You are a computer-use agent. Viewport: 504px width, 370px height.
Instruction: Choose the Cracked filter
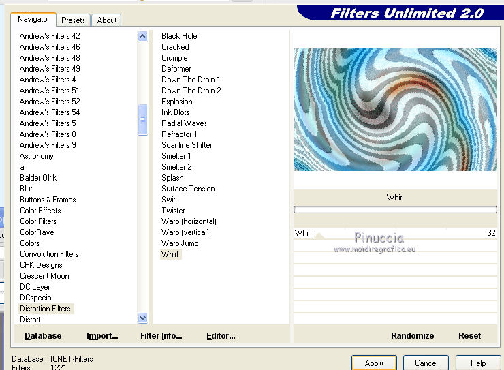pyautogui.click(x=175, y=46)
